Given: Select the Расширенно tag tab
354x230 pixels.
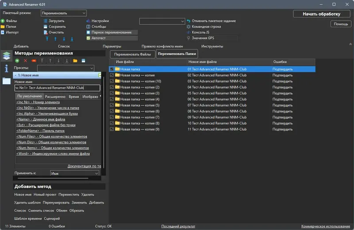Looking at the screenshot, I should pyautogui.click(x=55, y=97).
